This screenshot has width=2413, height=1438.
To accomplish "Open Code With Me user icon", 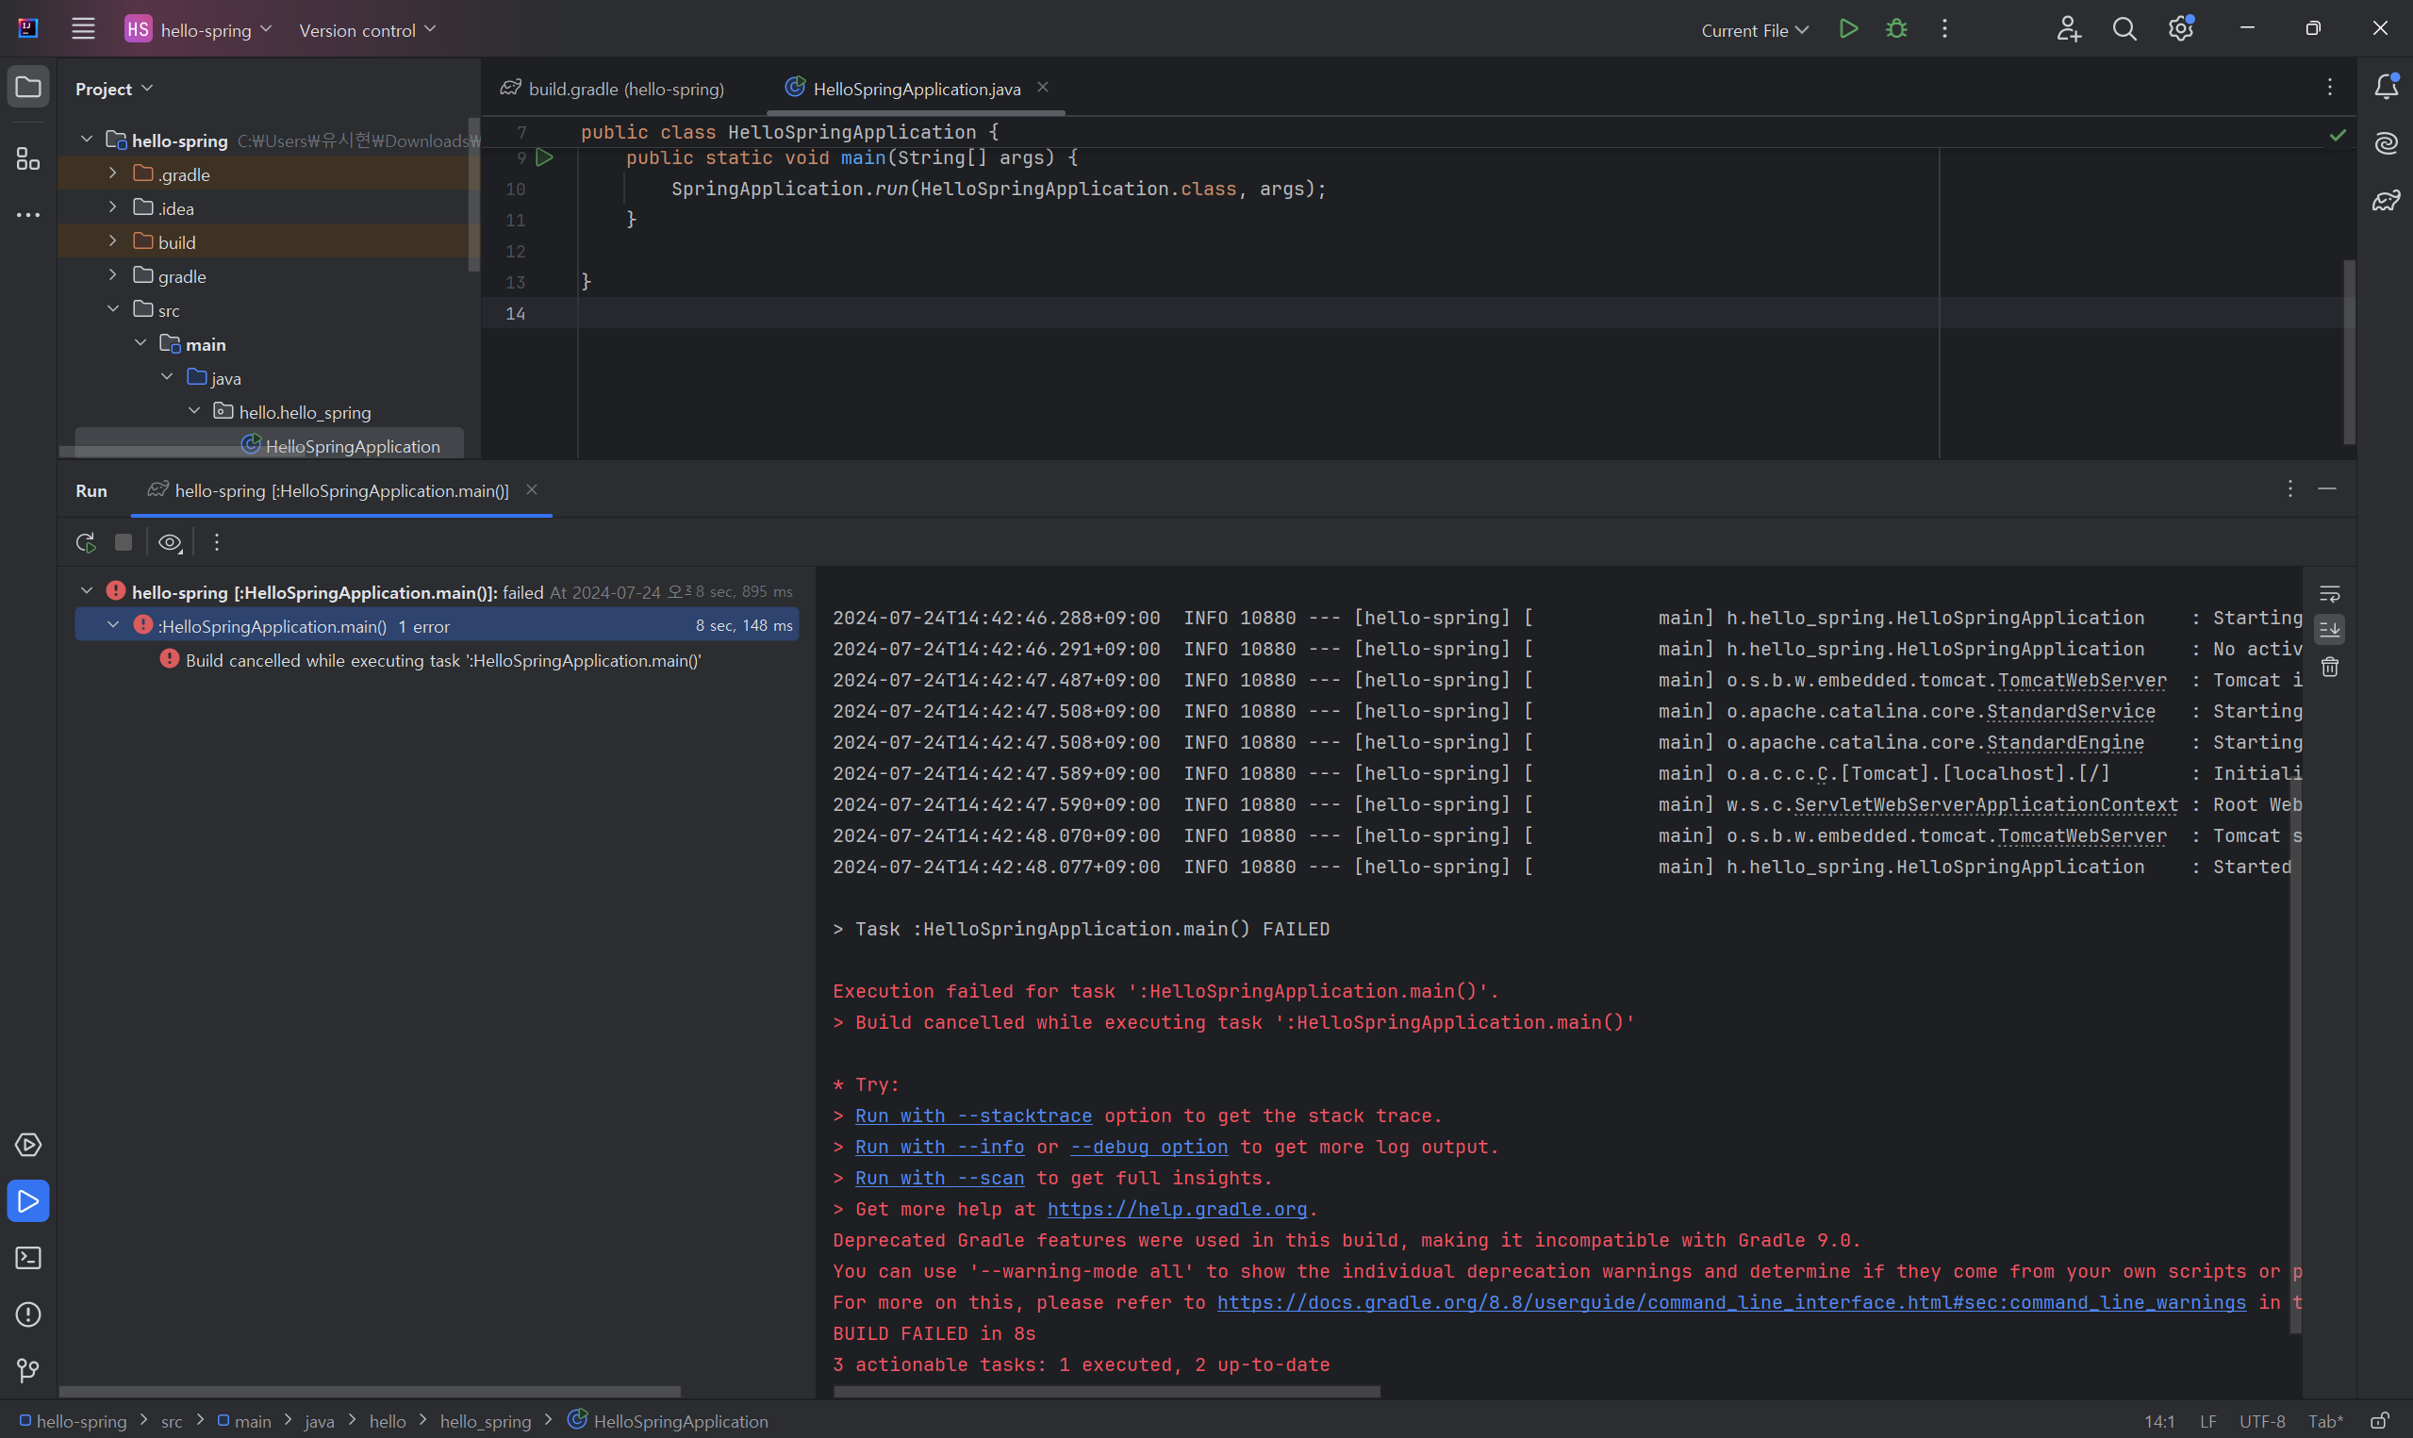I will (2068, 29).
